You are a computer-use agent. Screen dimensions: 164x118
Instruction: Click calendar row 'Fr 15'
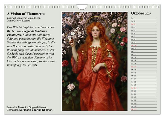click(x=144, y=61)
